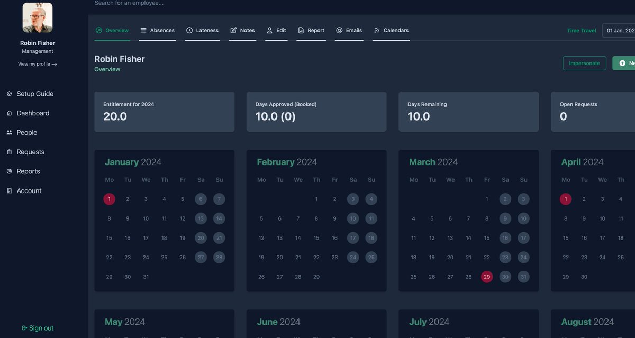Screen dimensions: 635x338
Task: Click the Lateness clock icon
Action: [x=189, y=30]
